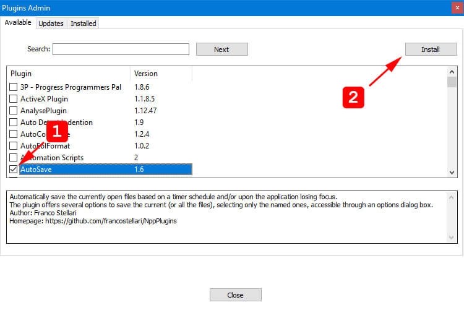
Task: Close the Plugins Admin dialog with Close button
Action: (236, 295)
